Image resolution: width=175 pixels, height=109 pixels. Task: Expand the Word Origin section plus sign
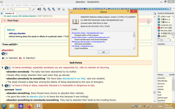click(x=5, y=20)
